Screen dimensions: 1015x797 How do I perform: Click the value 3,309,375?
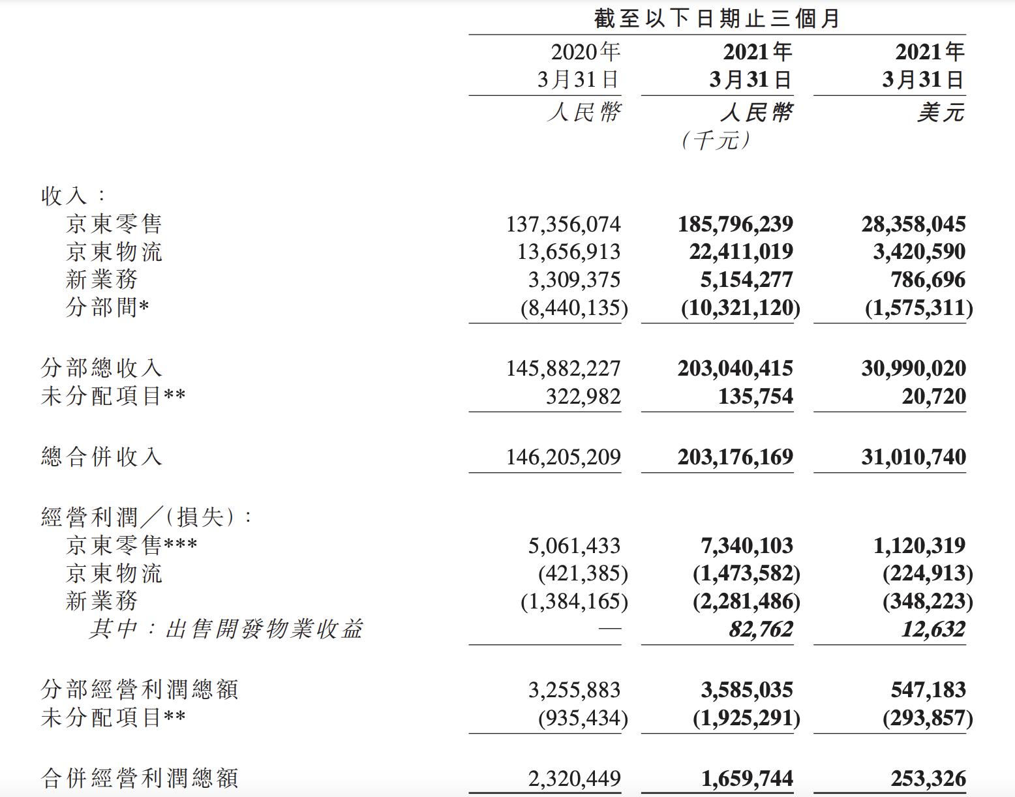pyautogui.click(x=575, y=280)
